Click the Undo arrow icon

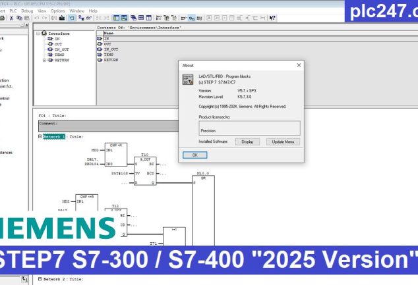[x=37, y=18]
